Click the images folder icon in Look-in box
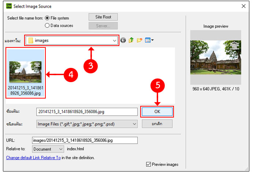The image size is (253, 173). tap(31, 41)
